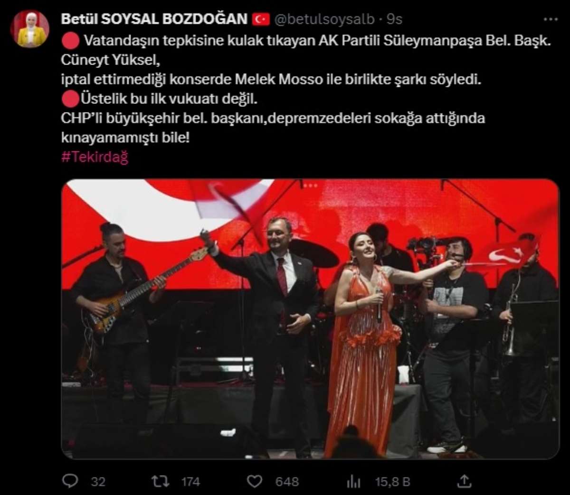Open the @betulsoysalb handle link
This screenshot has width=570, height=495.
coord(325,19)
